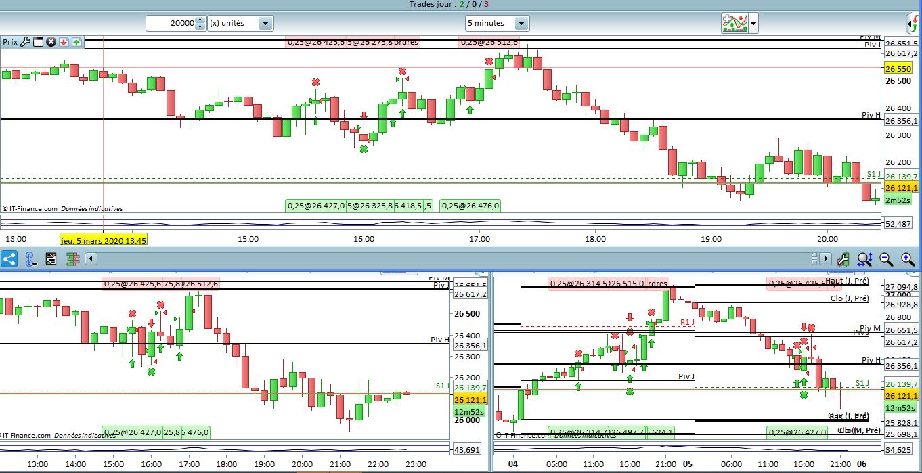Move Prix panel down with red arrow
922x473 pixels.
point(64,42)
